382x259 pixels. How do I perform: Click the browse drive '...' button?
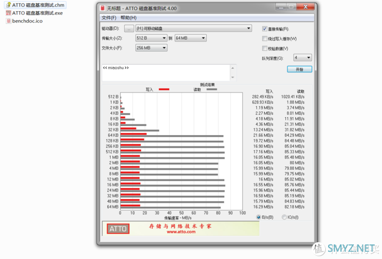(x=129, y=29)
